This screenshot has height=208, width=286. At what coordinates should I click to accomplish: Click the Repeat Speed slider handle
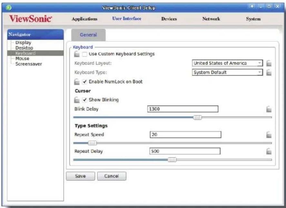coord(92,143)
